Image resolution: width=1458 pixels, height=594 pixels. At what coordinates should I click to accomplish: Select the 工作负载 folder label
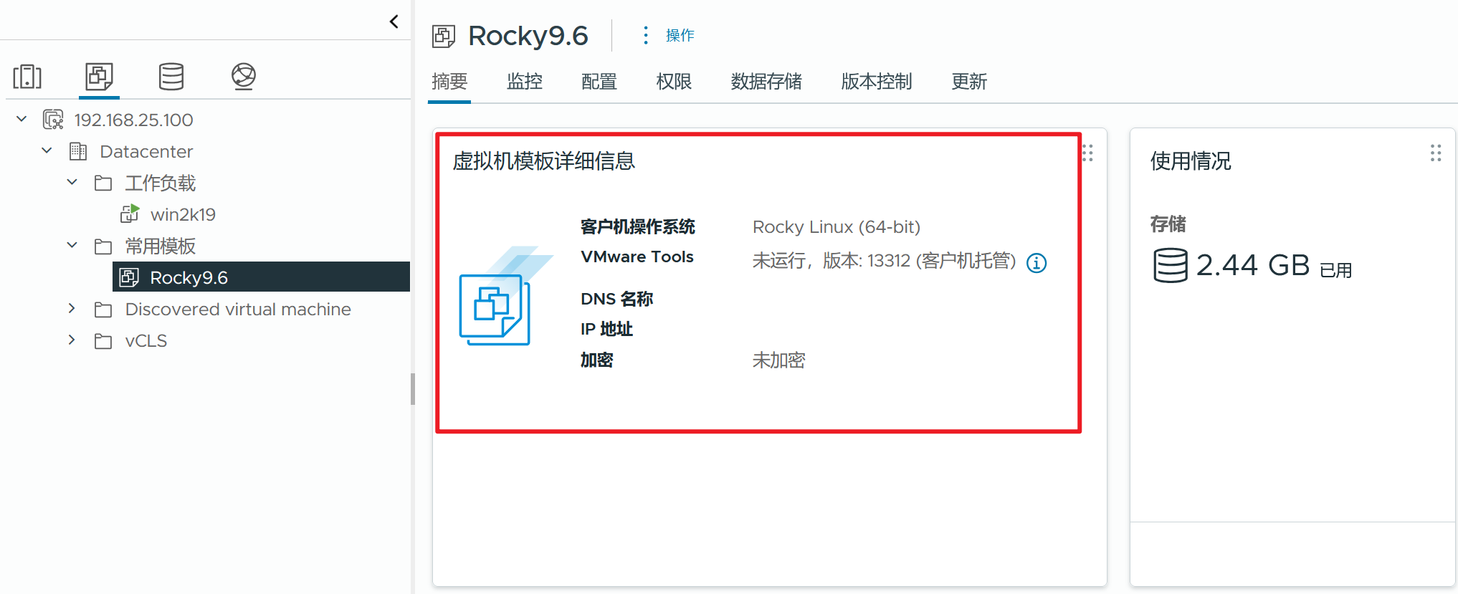point(160,183)
